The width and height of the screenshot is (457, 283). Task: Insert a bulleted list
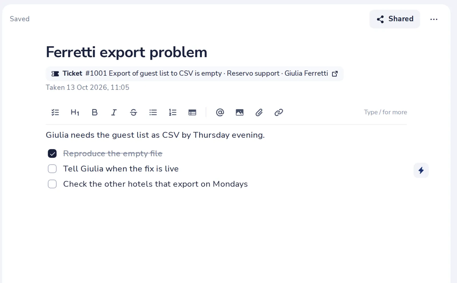(x=153, y=113)
